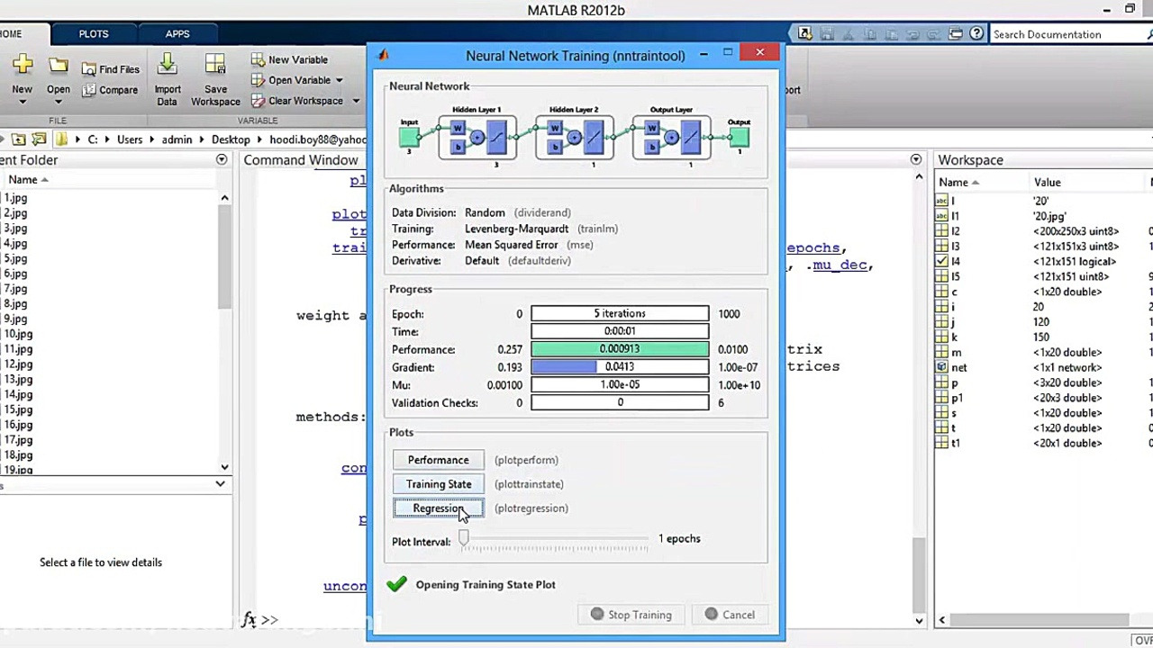The image size is (1153, 648).
Task: Click the 'net' network variable icon
Action: coord(942,367)
